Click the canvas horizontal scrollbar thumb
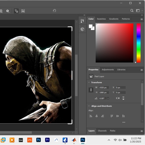Viewport: 145px width, 145px height. pos(16,132)
